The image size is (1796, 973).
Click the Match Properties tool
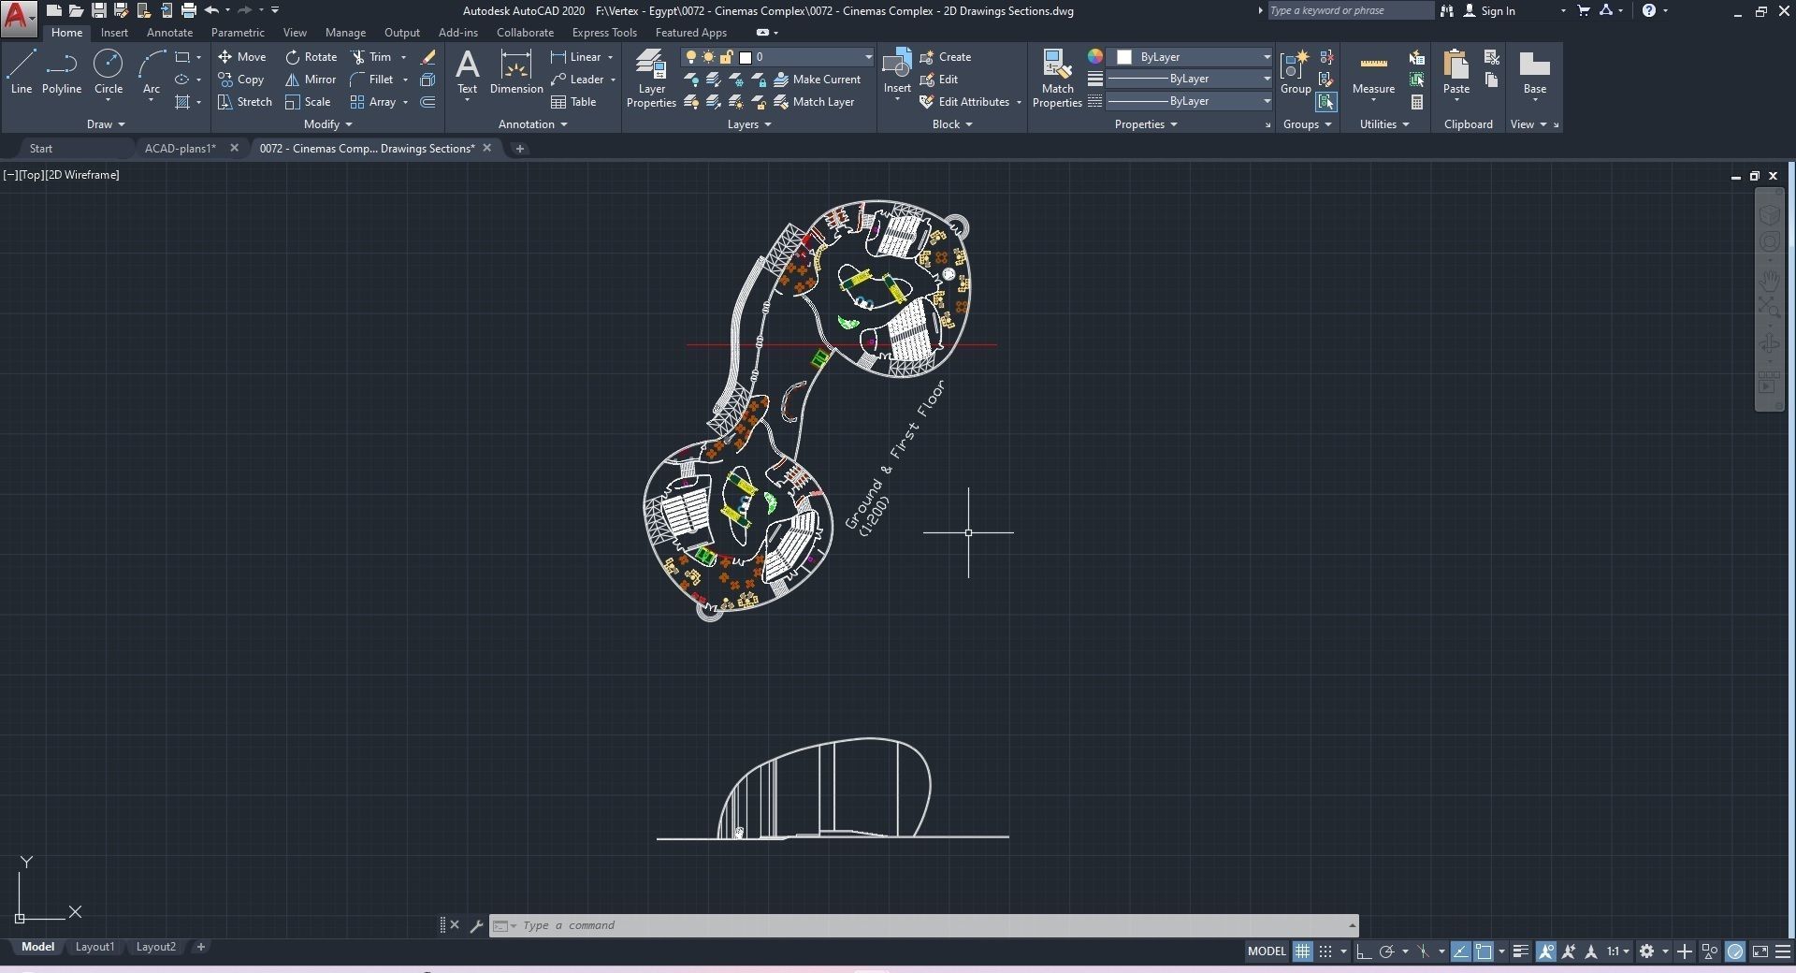point(1057,79)
